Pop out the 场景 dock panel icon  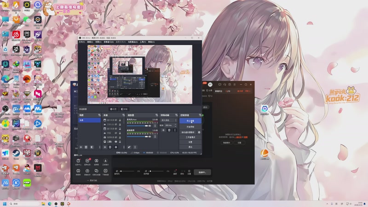coord(99,115)
